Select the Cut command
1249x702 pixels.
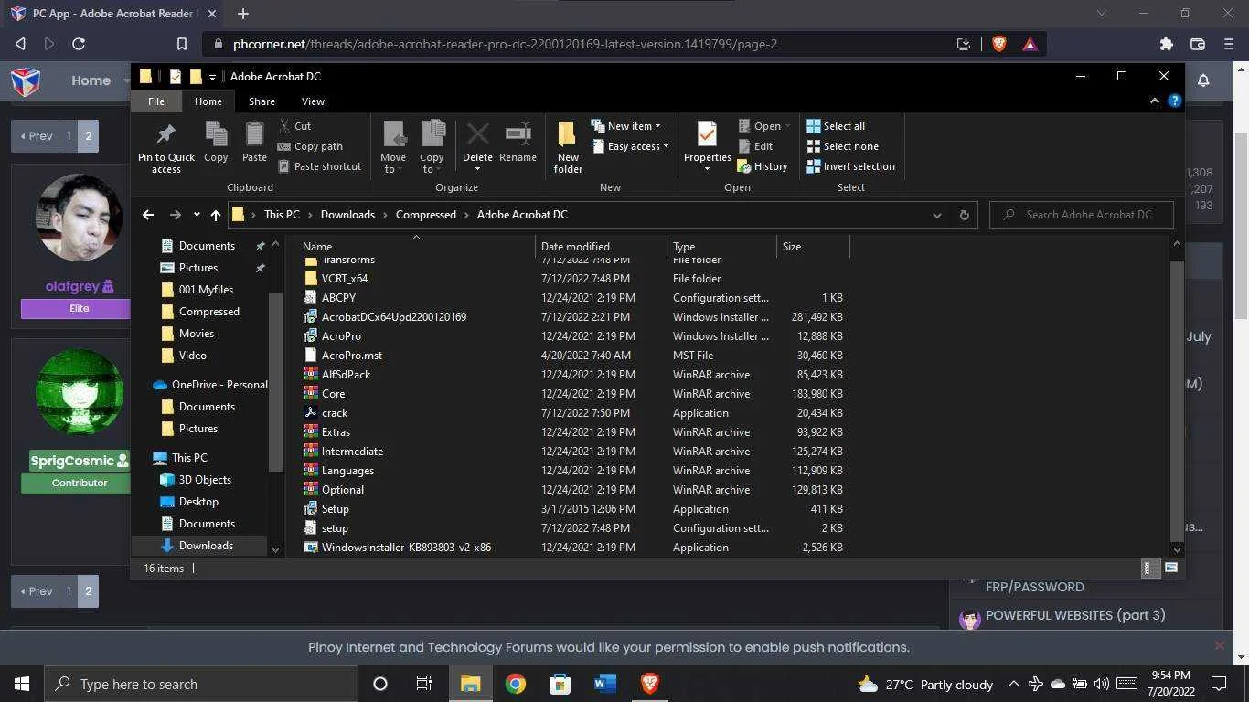coord(294,126)
